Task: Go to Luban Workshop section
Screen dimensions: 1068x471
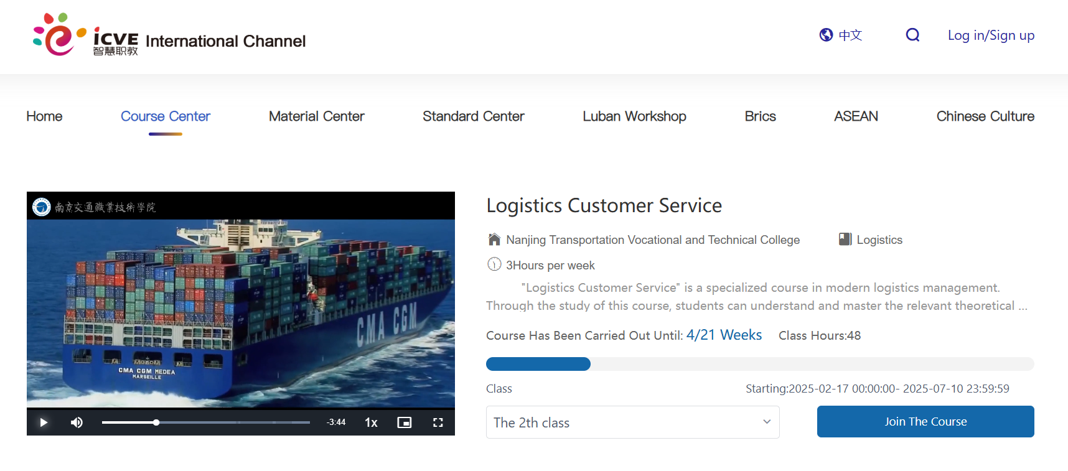Action: [x=634, y=116]
